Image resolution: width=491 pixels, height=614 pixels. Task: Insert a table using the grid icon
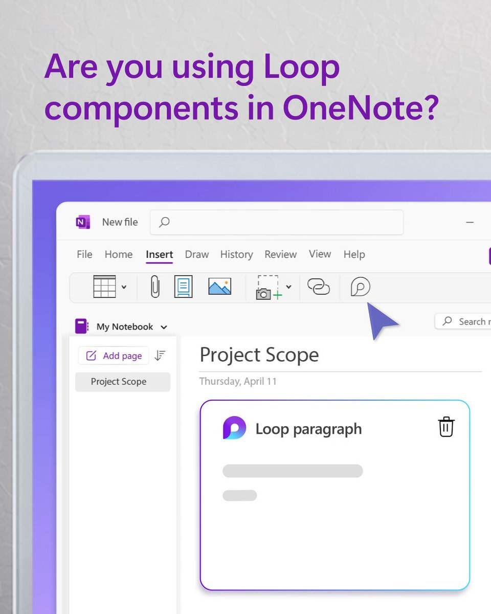[105, 287]
